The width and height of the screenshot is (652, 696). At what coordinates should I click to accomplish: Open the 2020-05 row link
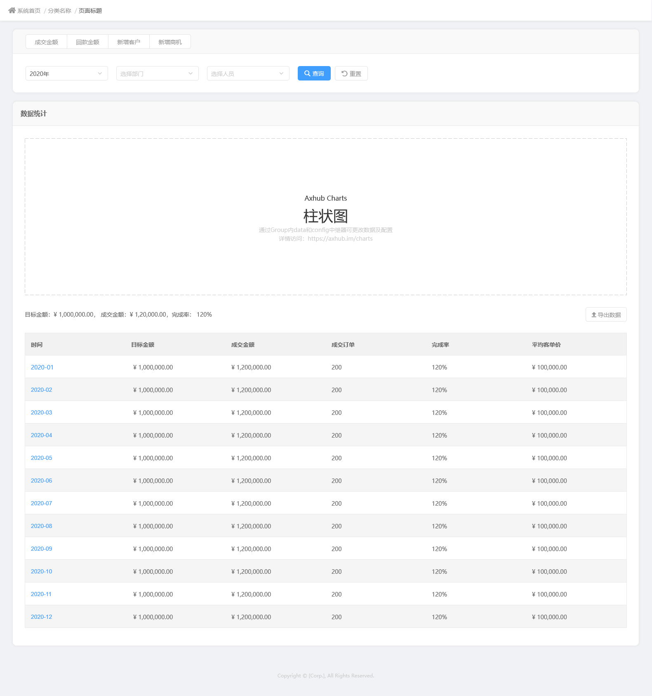pyautogui.click(x=42, y=458)
